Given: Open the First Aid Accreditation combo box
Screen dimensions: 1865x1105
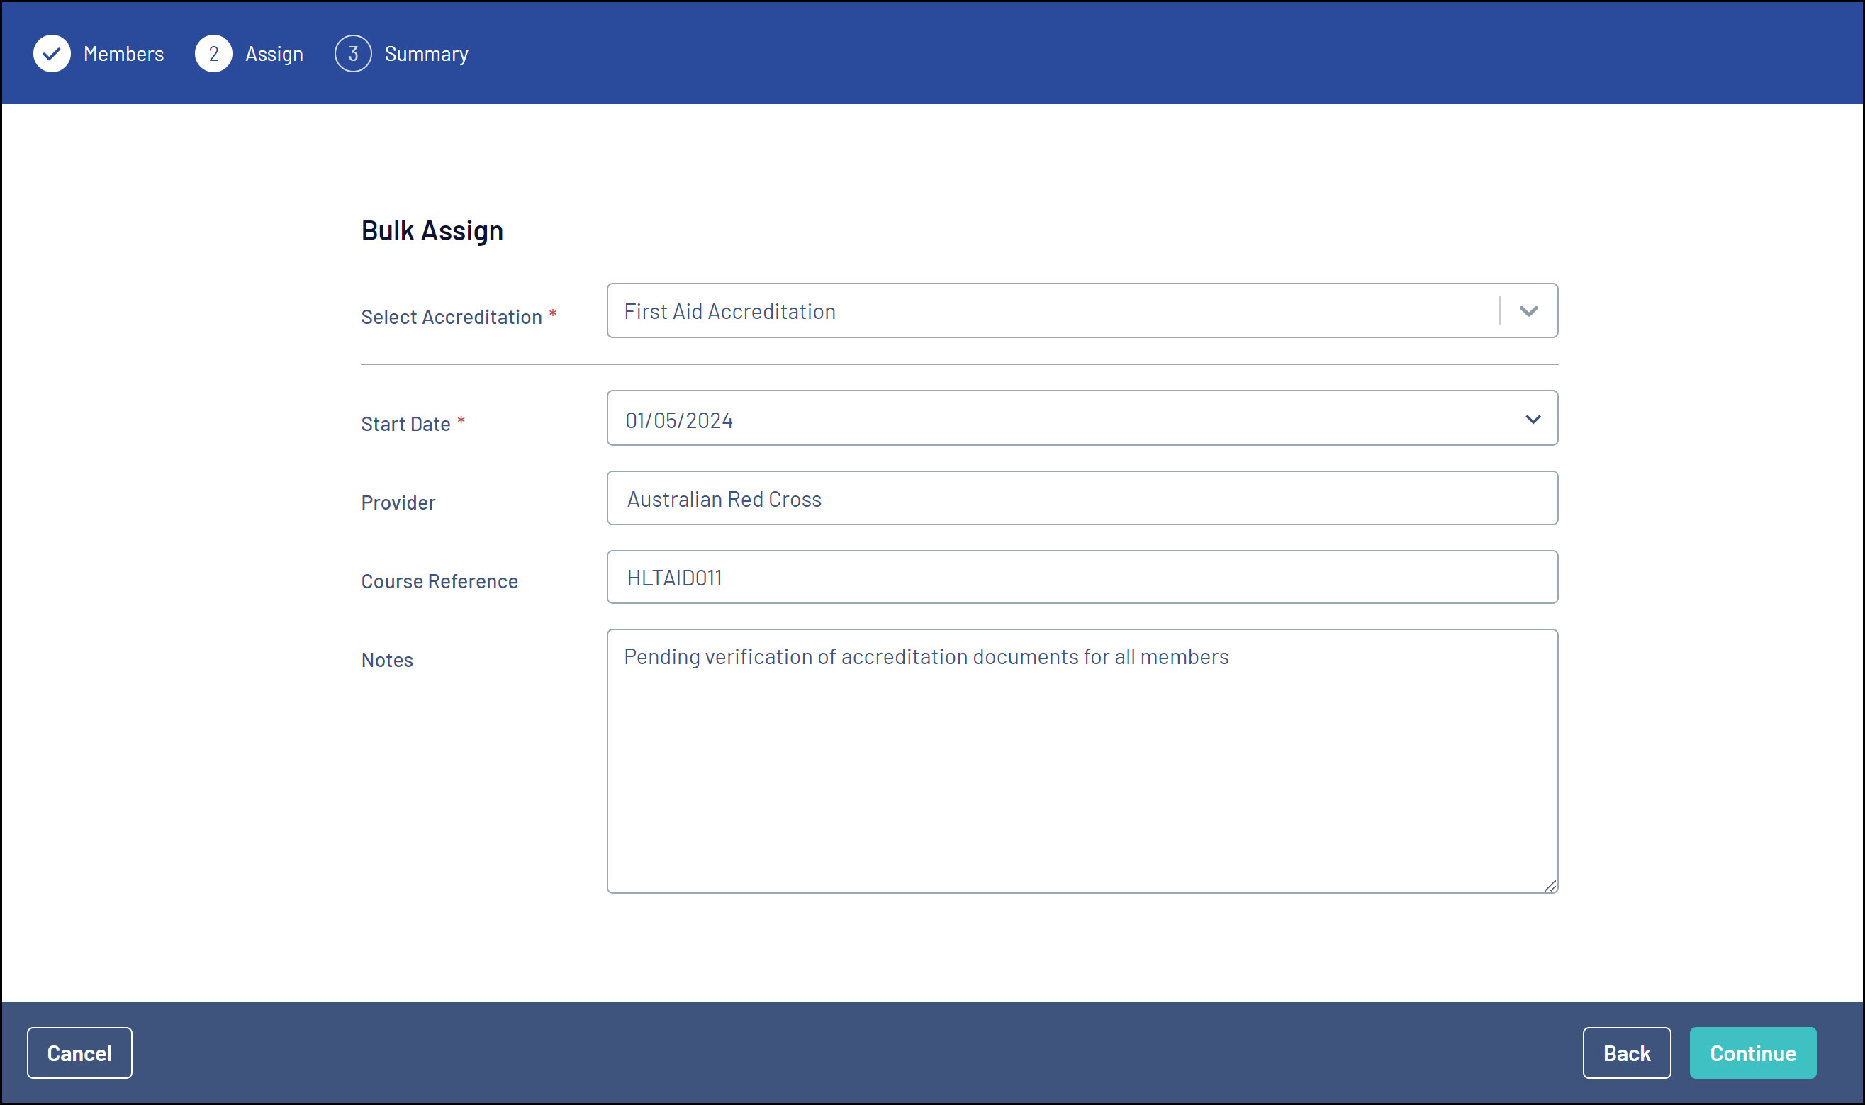Looking at the screenshot, I should (1042, 311).
